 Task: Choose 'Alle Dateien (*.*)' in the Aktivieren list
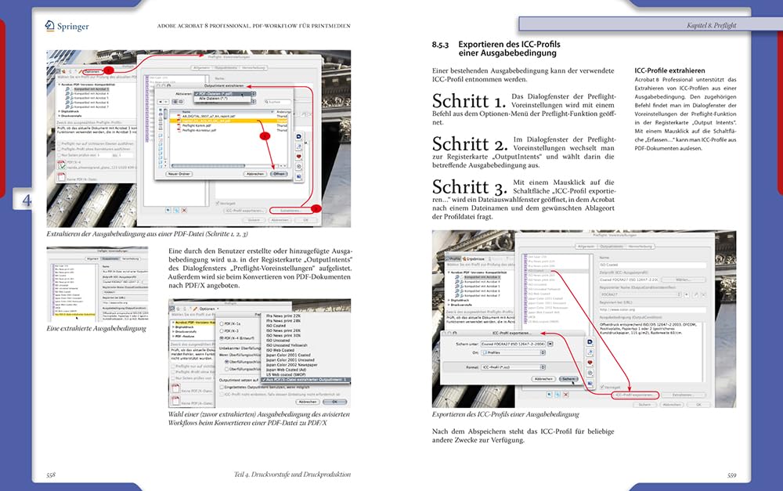click(214, 99)
